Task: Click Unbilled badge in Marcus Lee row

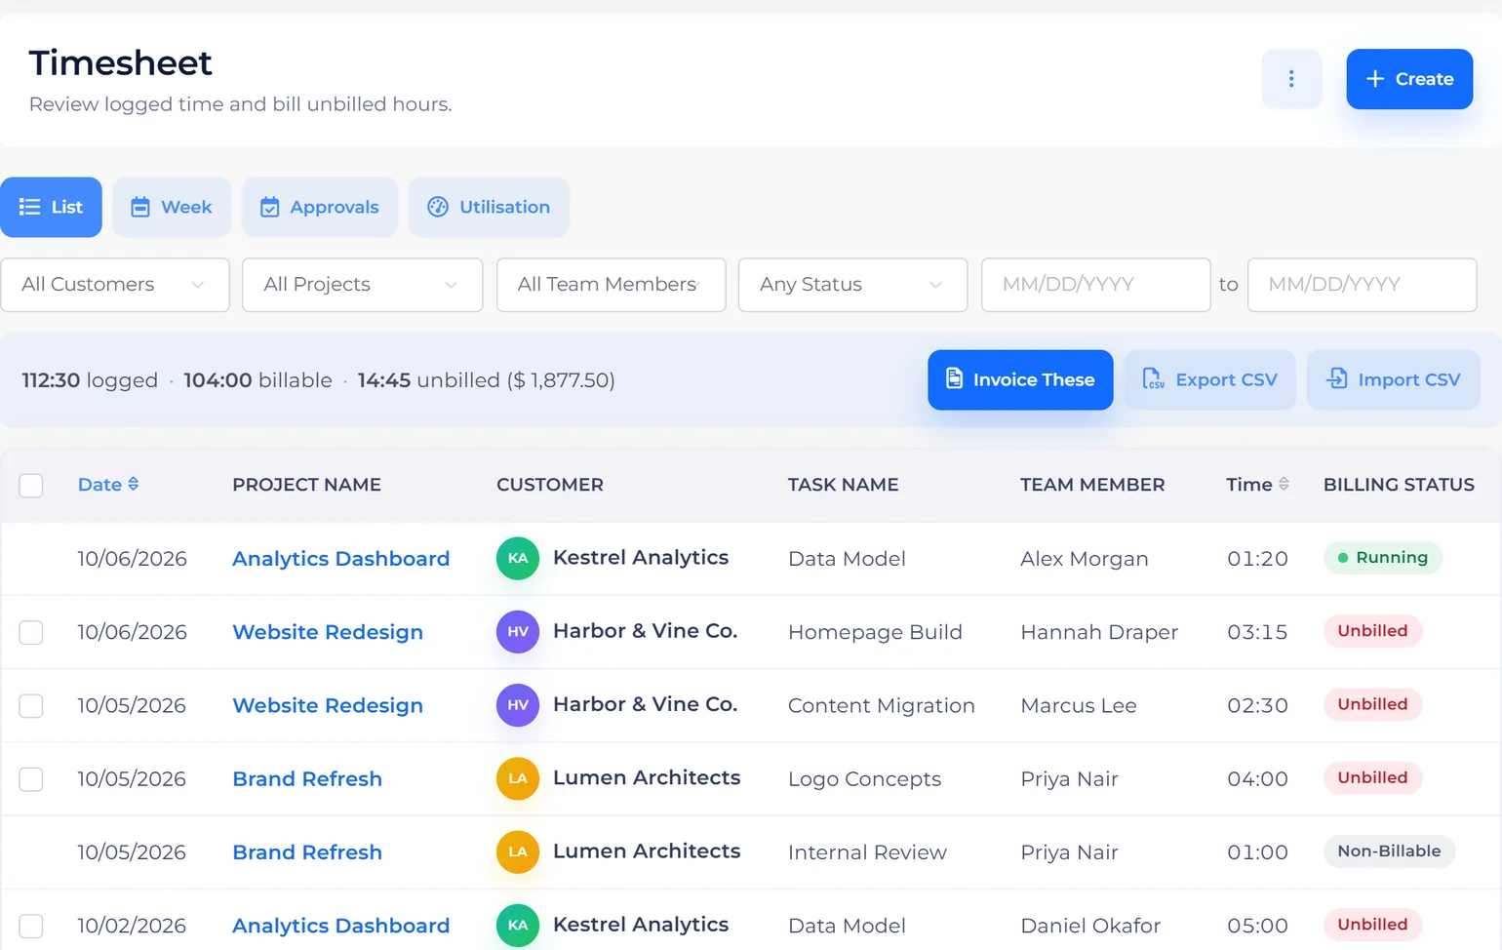Action: click(1372, 704)
